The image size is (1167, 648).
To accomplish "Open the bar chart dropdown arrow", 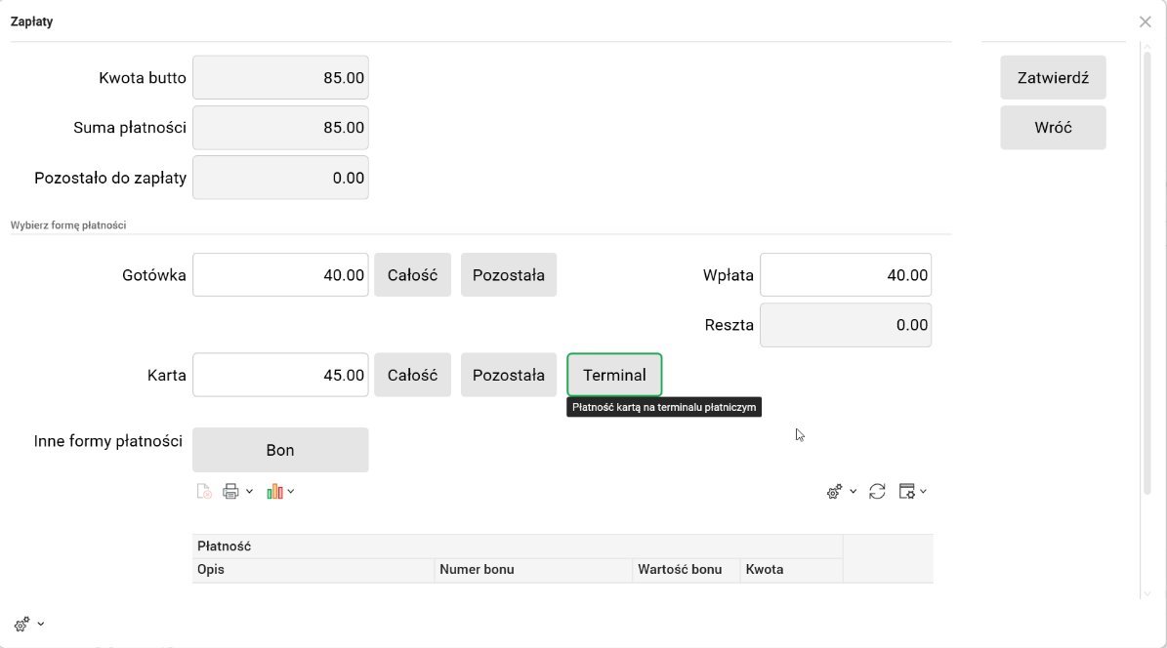I will point(291,492).
